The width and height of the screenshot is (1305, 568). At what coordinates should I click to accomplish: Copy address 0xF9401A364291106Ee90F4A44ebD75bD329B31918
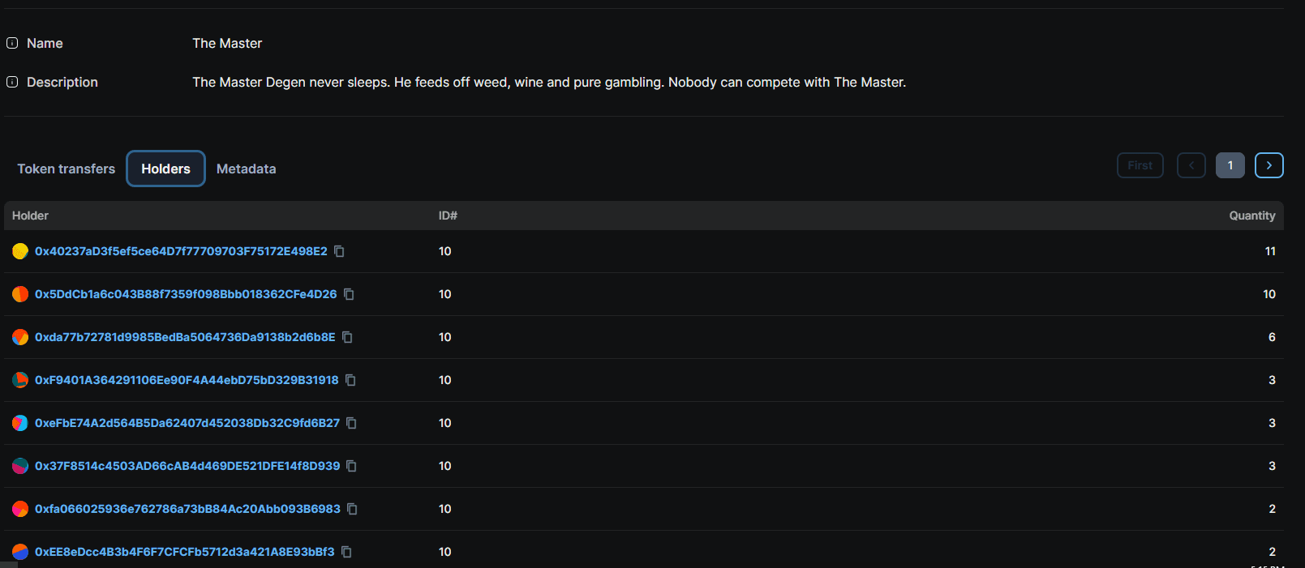pyautogui.click(x=350, y=380)
